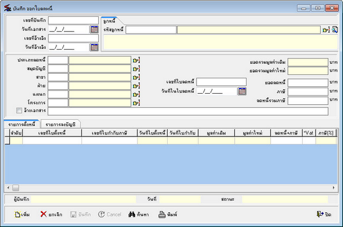
Task: Open lookup for ฝ่าย
Action: (136, 86)
